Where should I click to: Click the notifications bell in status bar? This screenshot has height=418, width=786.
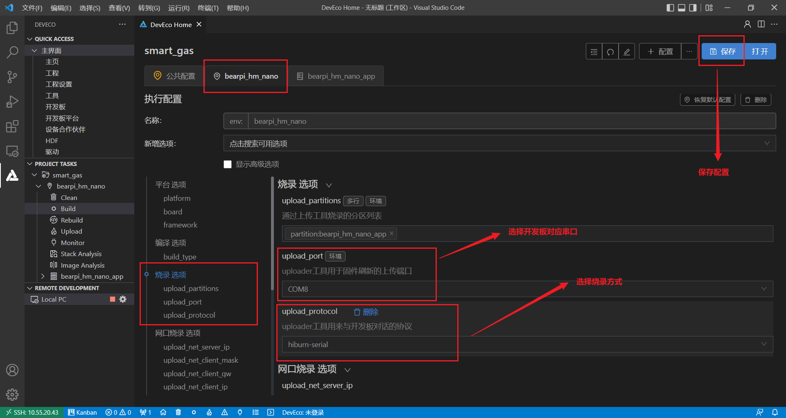[x=775, y=412]
